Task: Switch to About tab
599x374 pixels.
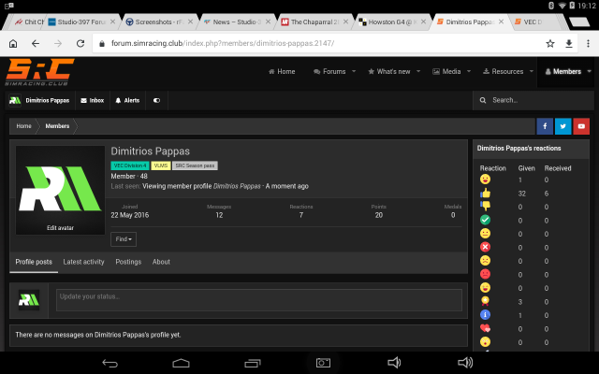Action: coord(161,262)
